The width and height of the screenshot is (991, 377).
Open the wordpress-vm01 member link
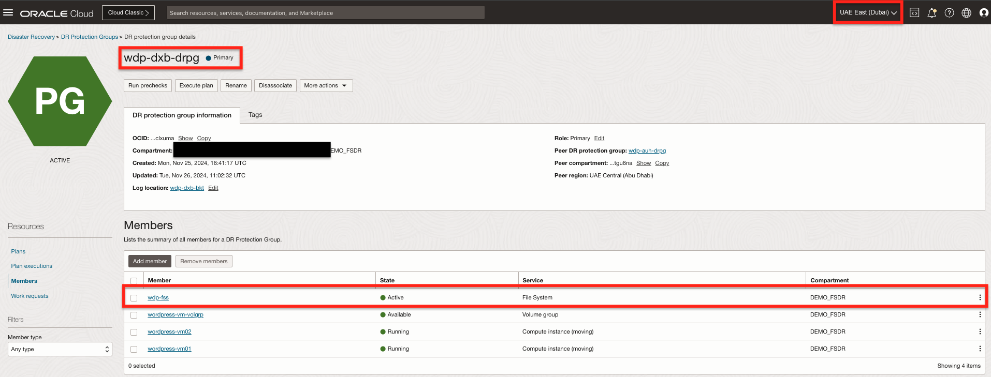pyautogui.click(x=169, y=349)
